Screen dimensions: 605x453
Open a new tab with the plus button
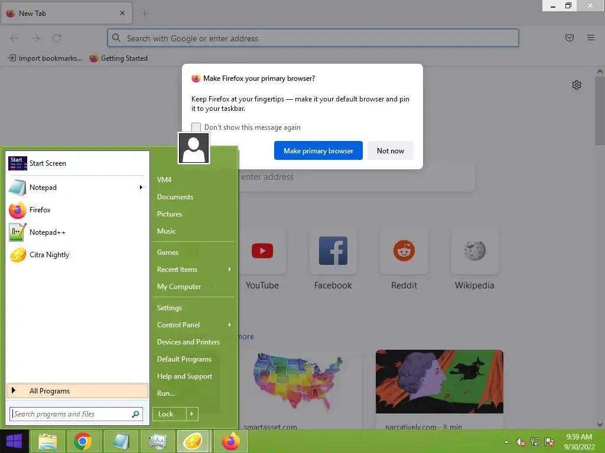(x=145, y=14)
